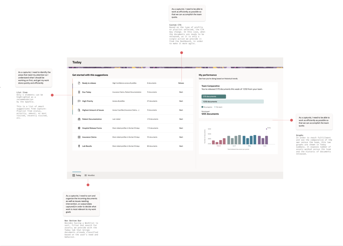Click 'Insurance Claims, Patient Documentation' subtitle in Due Today

tap(127, 92)
